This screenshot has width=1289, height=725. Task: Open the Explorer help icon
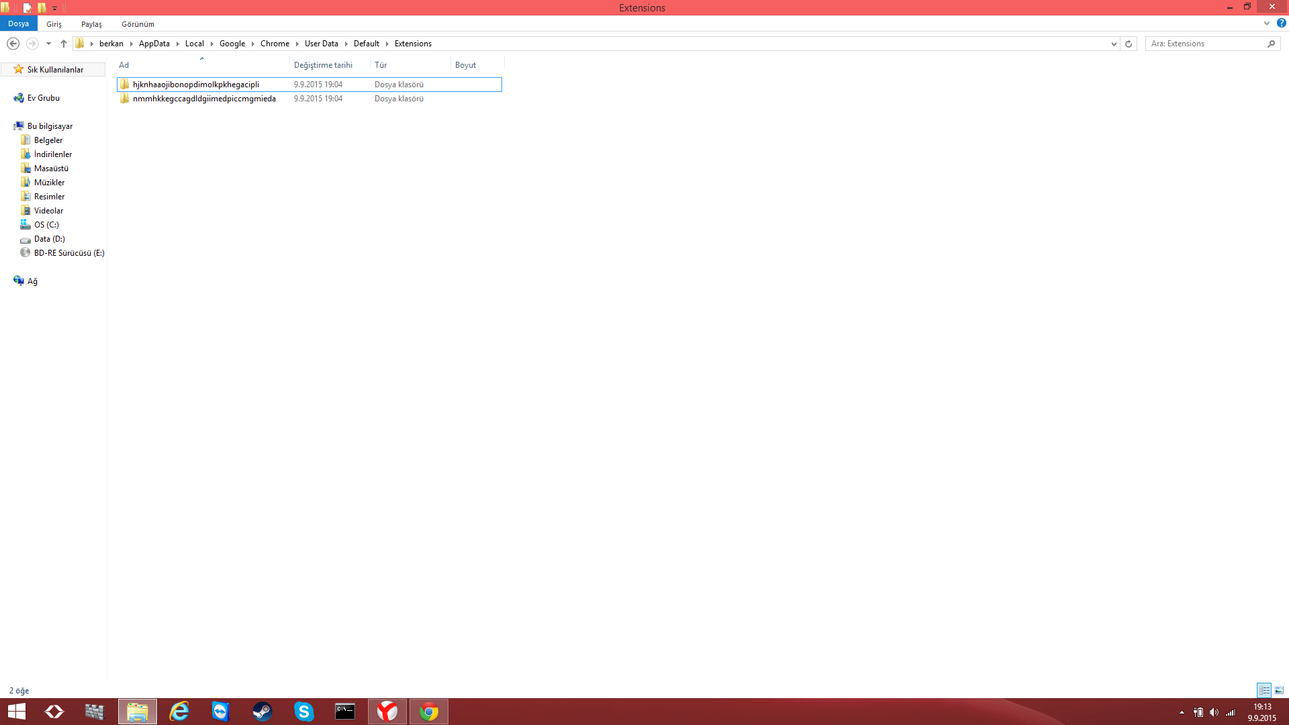pos(1281,23)
